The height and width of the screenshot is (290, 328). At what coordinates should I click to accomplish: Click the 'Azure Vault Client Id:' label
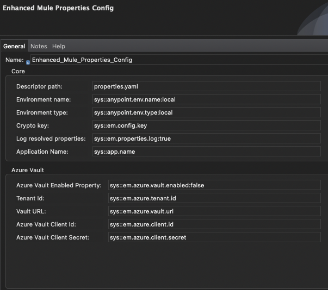click(46, 224)
